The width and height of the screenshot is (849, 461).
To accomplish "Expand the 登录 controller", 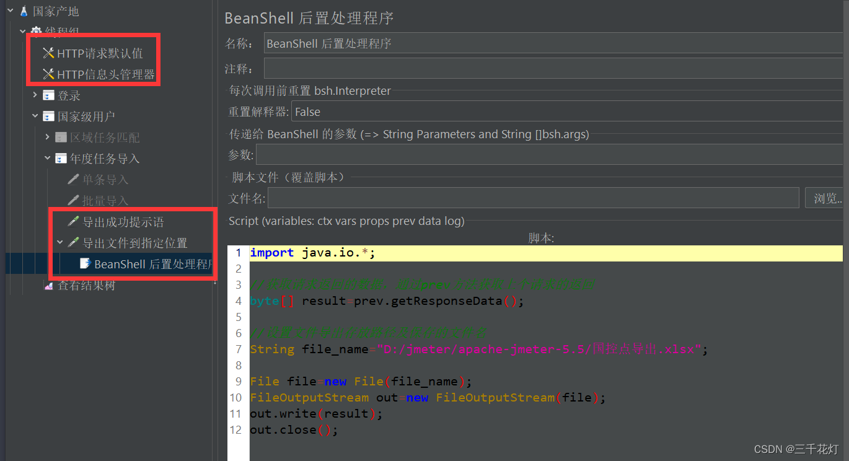I will click(35, 95).
